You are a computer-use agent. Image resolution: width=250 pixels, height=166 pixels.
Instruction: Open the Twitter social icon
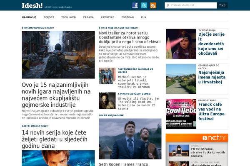point(144,5)
